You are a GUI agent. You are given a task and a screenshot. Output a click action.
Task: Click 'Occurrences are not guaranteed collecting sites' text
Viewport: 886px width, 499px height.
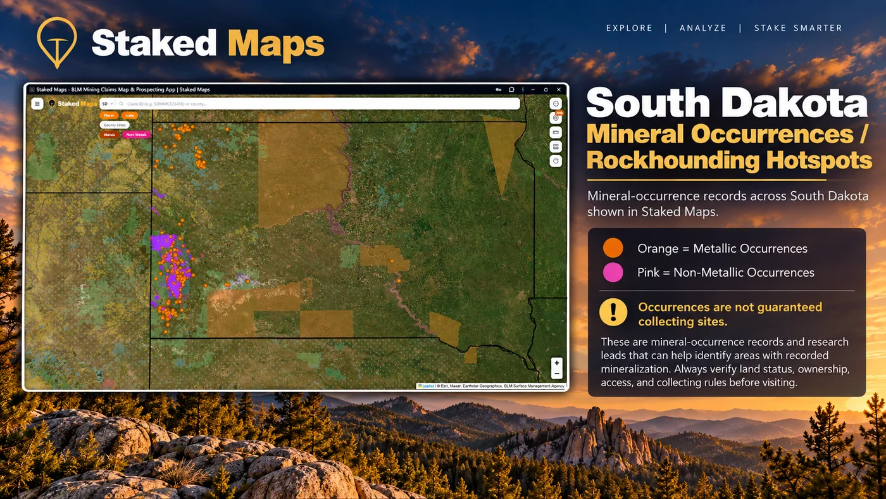tap(730, 314)
